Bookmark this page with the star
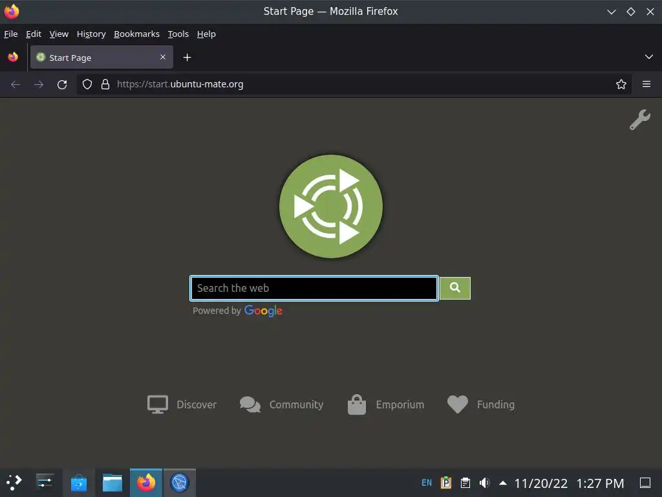The image size is (662, 497). point(621,85)
